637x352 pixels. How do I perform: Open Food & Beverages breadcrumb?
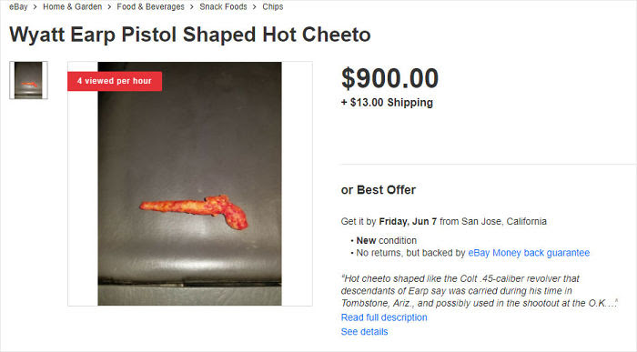pyautogui.click(x=150, y=7)
